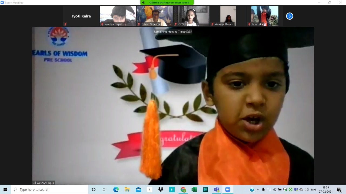
Task: Click the teal S app on taskbar
Action: pyautogui.click(x=172, y=189)
